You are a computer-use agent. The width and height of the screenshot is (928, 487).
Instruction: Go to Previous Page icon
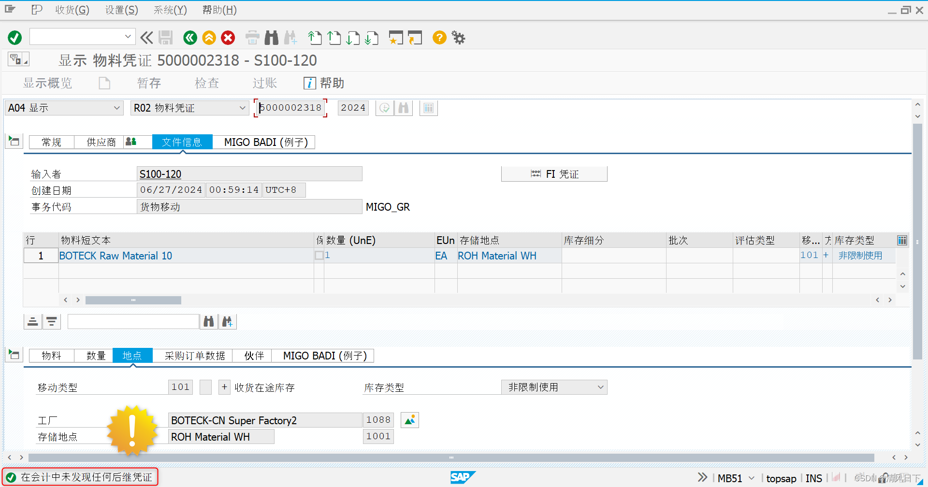334,37
